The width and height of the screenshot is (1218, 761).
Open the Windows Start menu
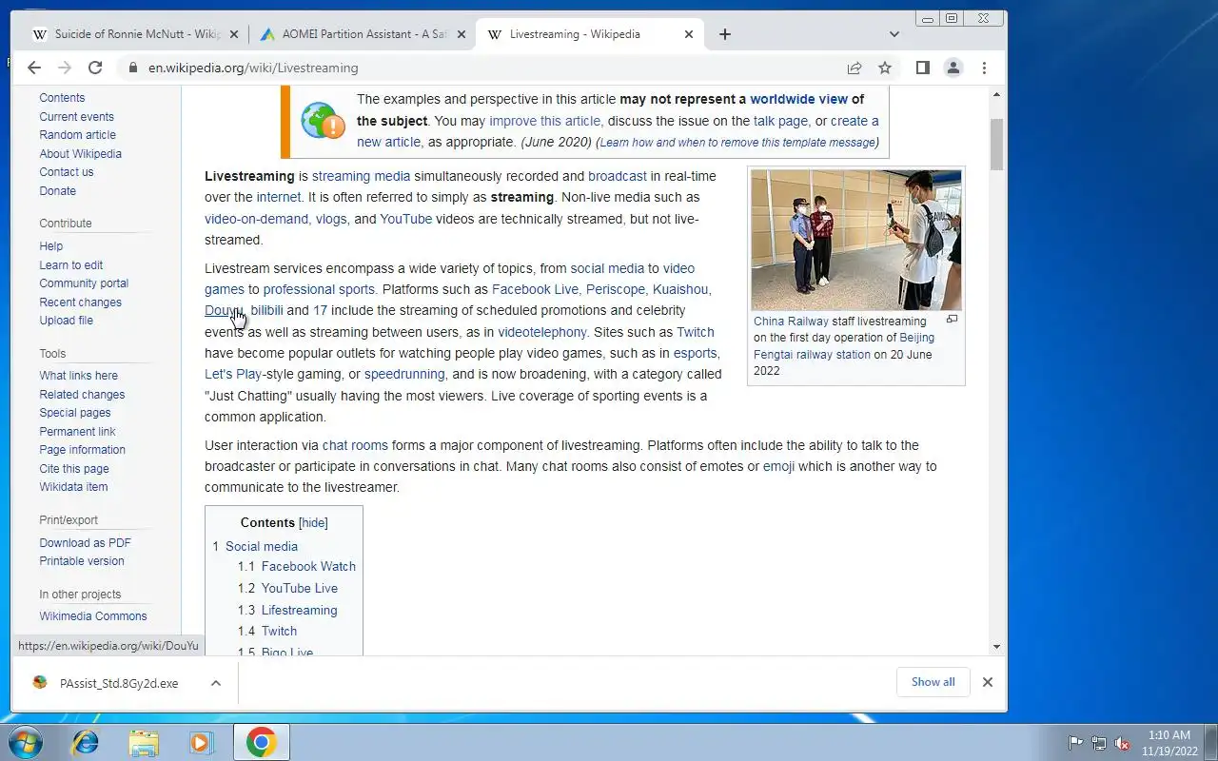click(x=26, y=741)
